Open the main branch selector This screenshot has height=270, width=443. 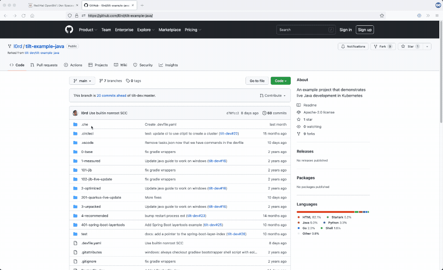[82, 81]
